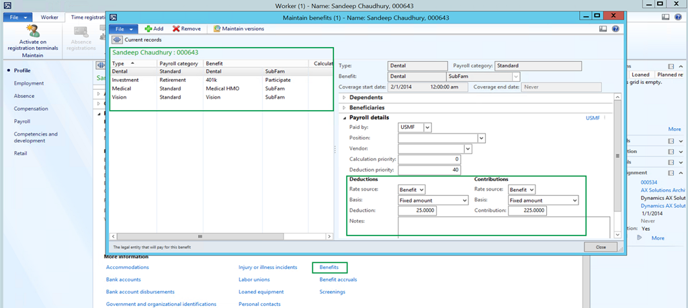
Task: Click Remove with the red X icon
Action: pos(186,29)
